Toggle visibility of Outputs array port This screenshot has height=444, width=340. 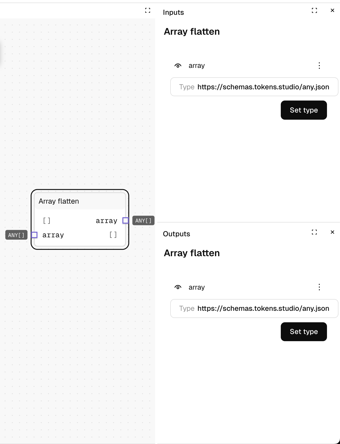[178, 287]
